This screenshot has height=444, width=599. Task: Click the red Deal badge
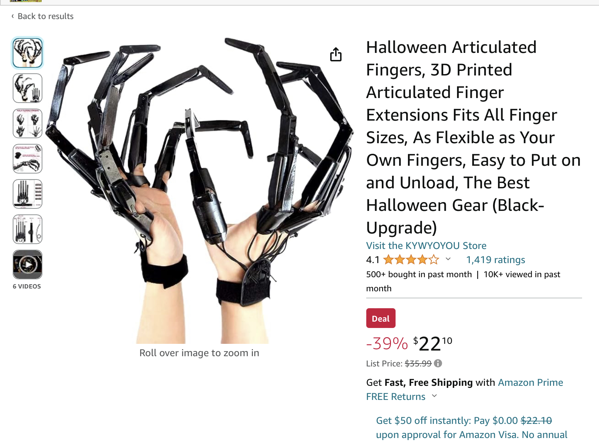coord(381,318)
